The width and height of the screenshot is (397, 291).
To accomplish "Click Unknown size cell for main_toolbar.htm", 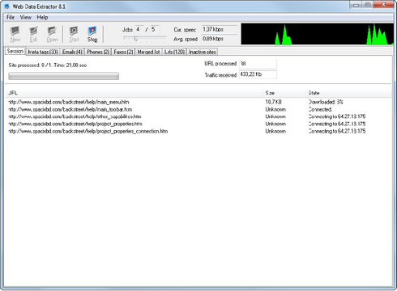I will tap(275, 109).
